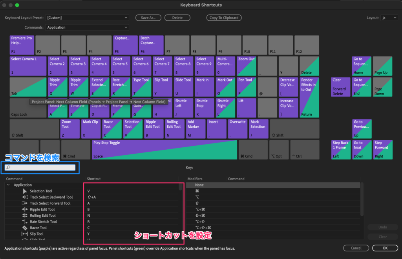Select the ⌥+⌘ modifier row
Screen dimensions: 402x259
[x=273, y=209]
